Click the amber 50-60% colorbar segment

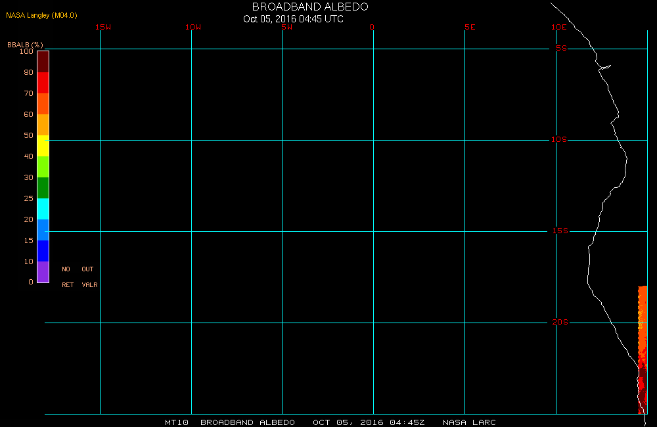pyautogui.click(x=43, y=124)
